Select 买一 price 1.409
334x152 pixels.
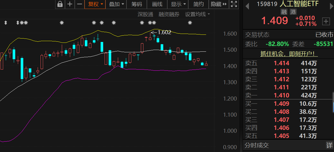(x=282, y=104)
